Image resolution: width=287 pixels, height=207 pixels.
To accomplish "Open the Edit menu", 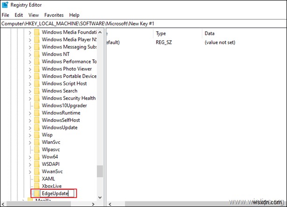I will click(x=19, y=15).
